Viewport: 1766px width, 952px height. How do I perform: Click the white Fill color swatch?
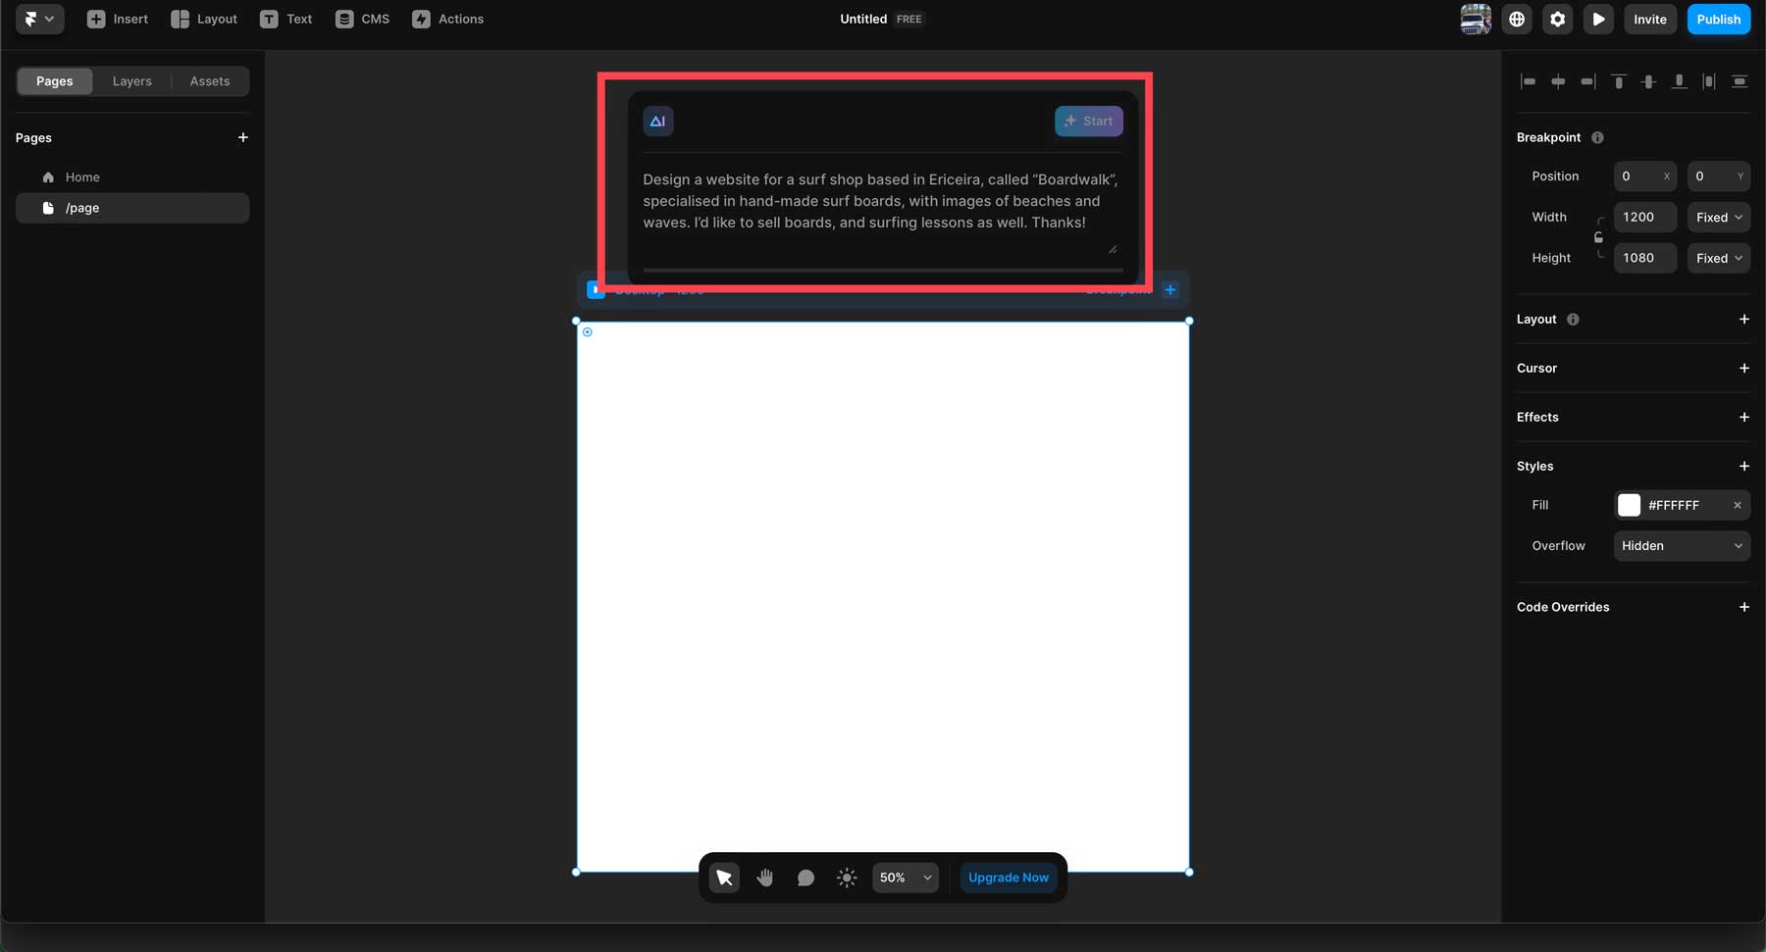pyautogui.click(x=1630, y=505)
